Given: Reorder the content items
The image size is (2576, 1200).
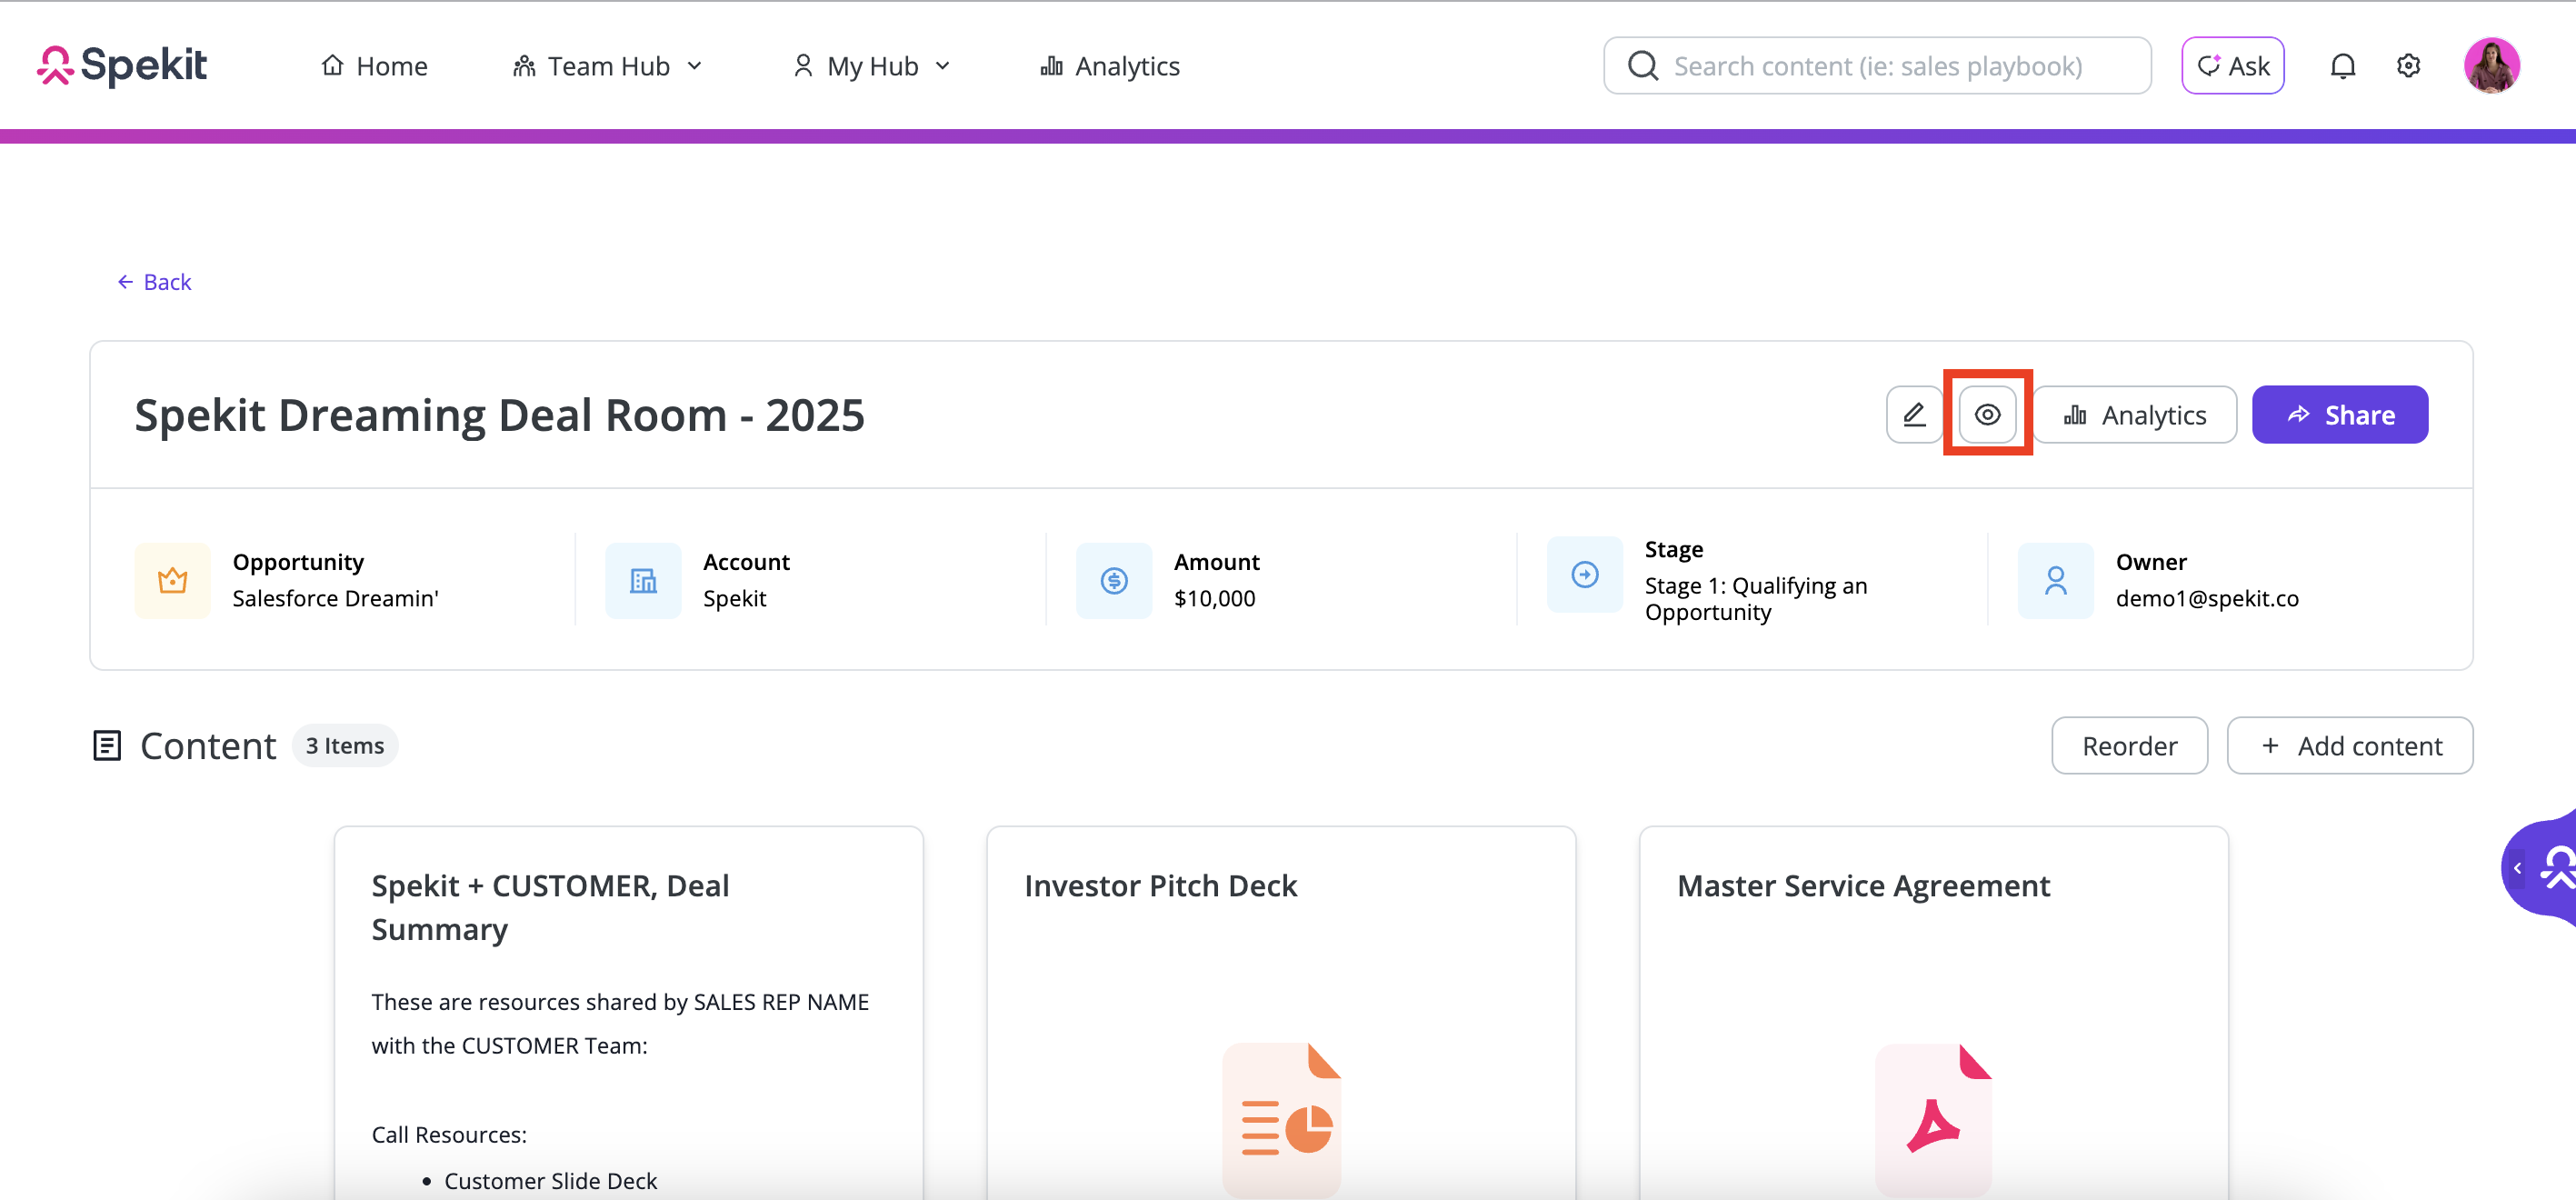Looking at the screenshot, I should click(x=2129, y=746).
